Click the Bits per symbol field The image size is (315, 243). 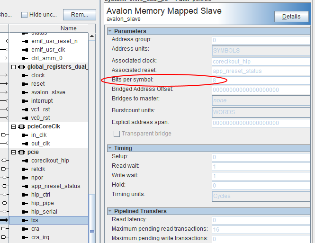(261, 81)
